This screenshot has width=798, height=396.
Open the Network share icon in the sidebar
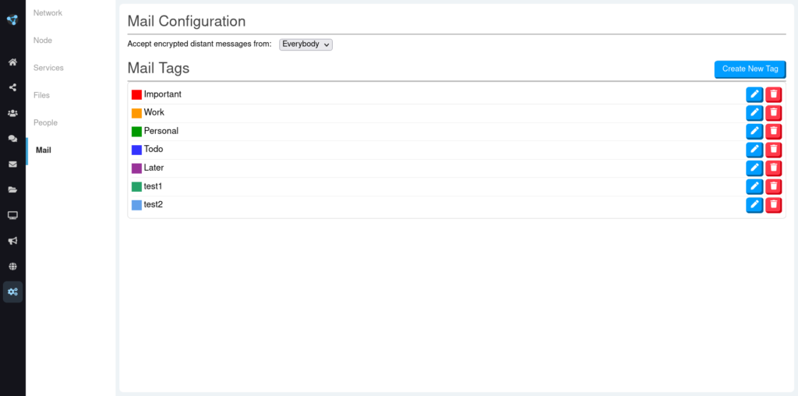pyautogui.click(x=12, y=87)
